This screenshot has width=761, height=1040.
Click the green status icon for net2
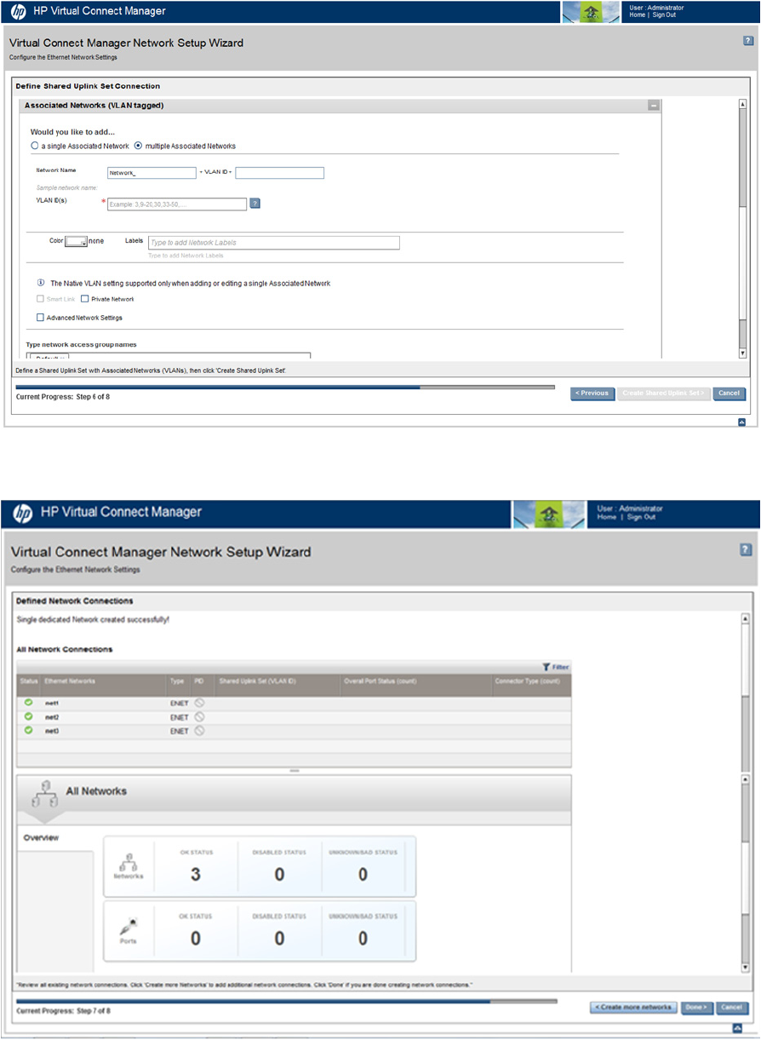coord(28,716)
